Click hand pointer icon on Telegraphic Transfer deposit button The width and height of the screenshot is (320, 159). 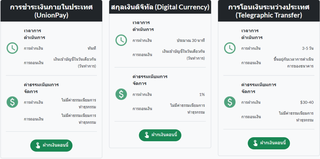coord(255,143)
